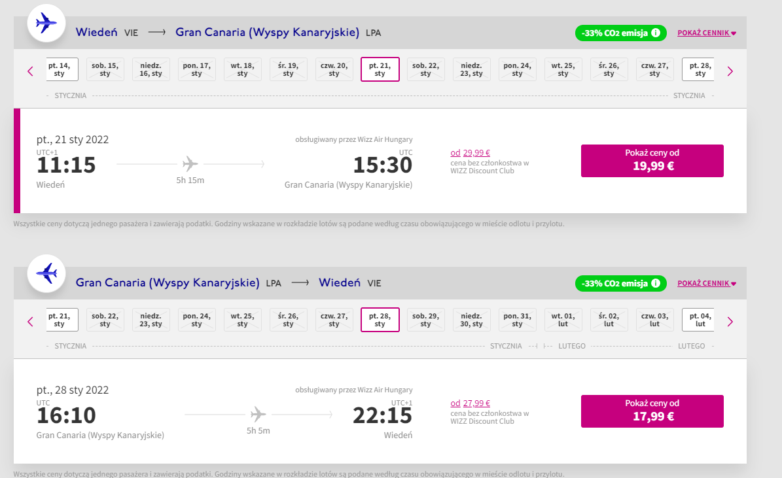Select outbound date śr. 19, sty
Image resolution: width=782 pixels, height=478 pixels.
289,69
